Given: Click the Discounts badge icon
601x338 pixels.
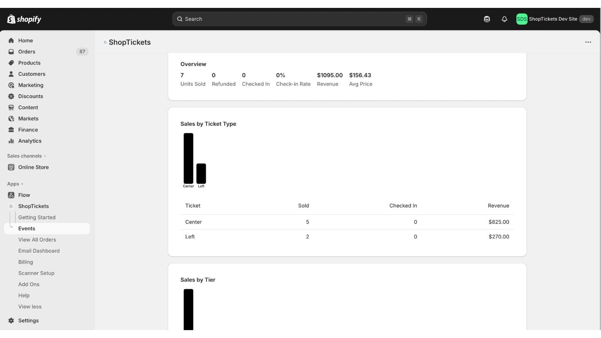Looking at the screenshot, I should point(11,96).
